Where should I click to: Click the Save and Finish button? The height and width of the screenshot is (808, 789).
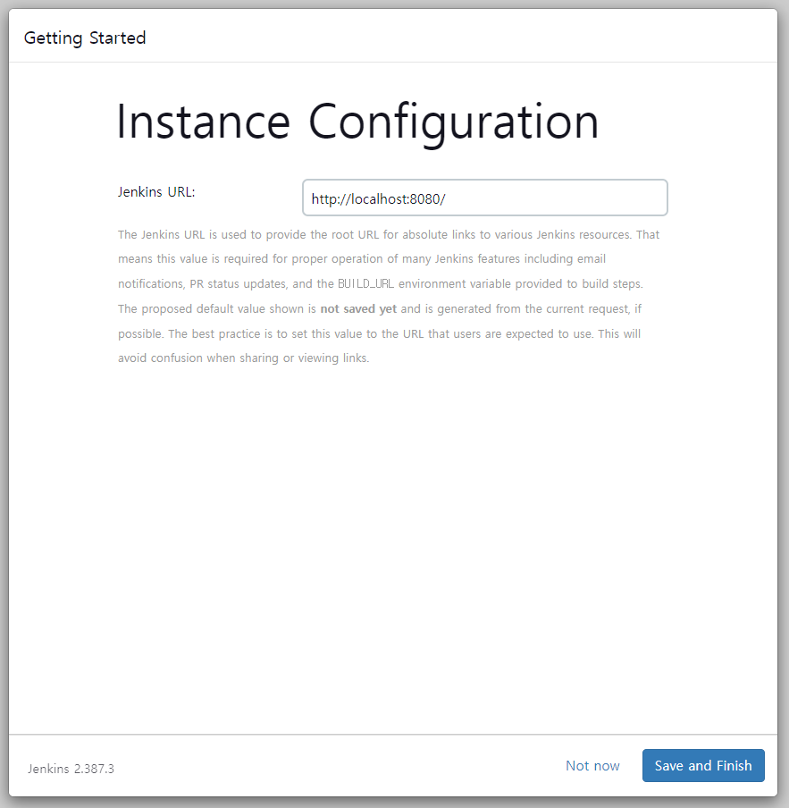point(703,765)
